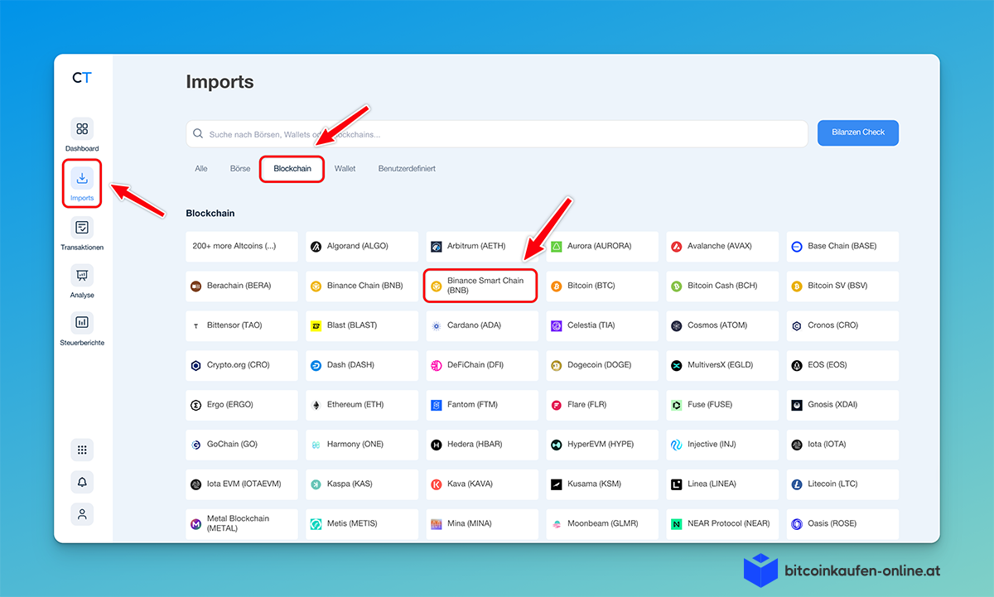Click the Arbitrum logo icon
The width and height of the screenshot is (994, 597).
point(437,247)
